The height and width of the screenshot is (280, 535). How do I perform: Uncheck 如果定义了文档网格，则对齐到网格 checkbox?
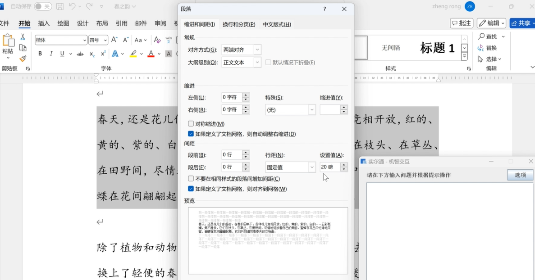coord(191,189)
